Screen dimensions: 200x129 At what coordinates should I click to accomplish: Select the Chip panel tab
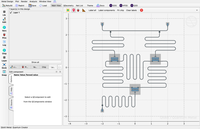click(x=44, y=67)
